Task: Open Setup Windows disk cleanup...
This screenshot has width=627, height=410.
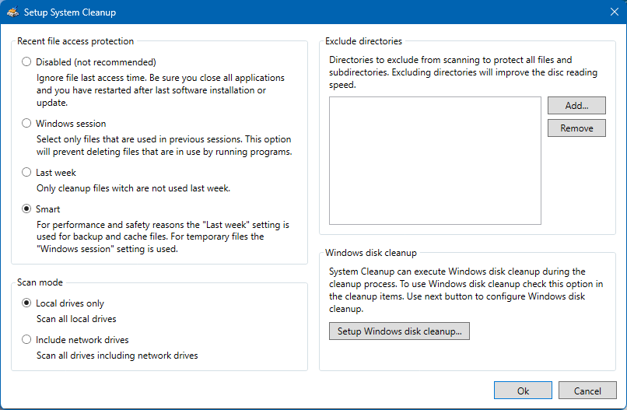Action: pos(399,331)
